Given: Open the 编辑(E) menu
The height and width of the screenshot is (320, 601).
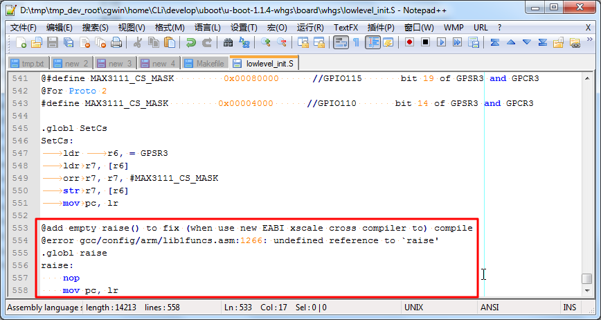Looking at the screenshot, I should pos(59,28).
